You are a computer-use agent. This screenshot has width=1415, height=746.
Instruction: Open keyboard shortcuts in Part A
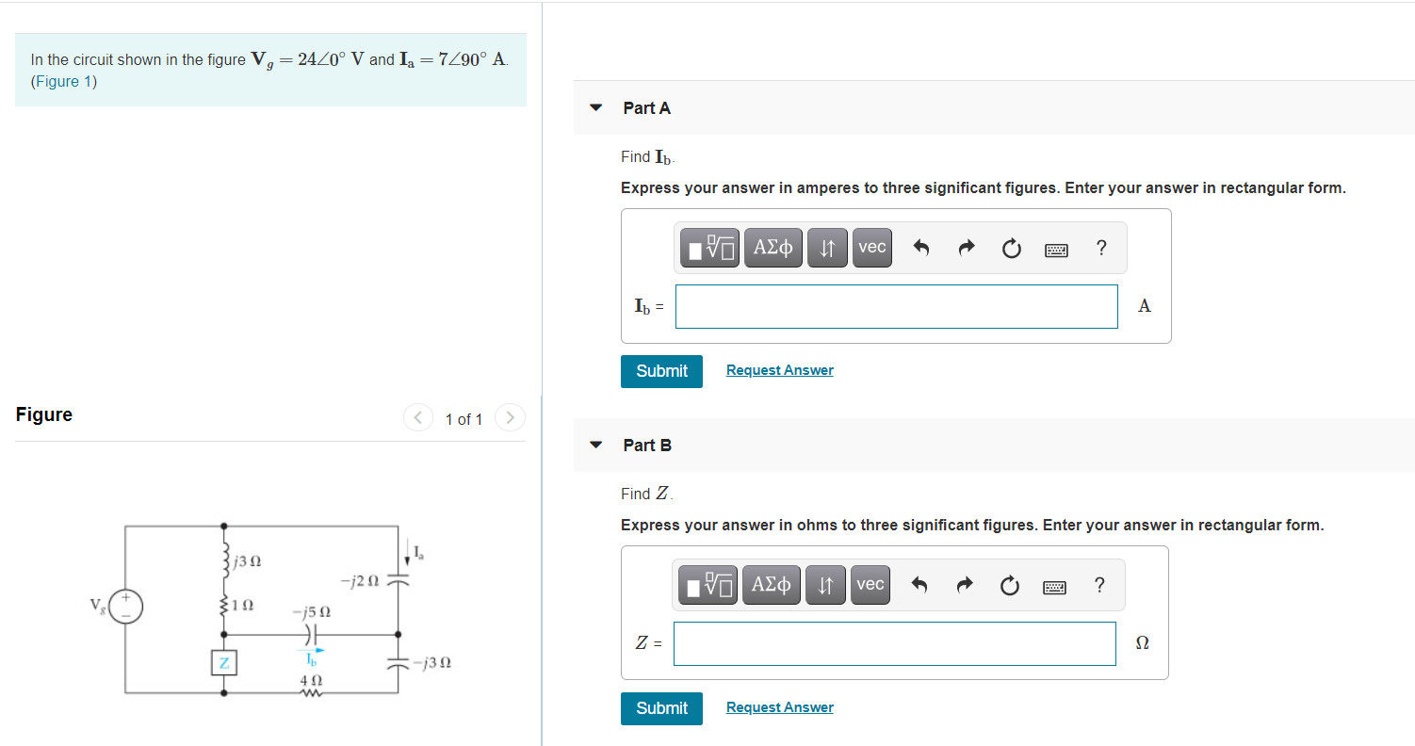coord(1056,250)
